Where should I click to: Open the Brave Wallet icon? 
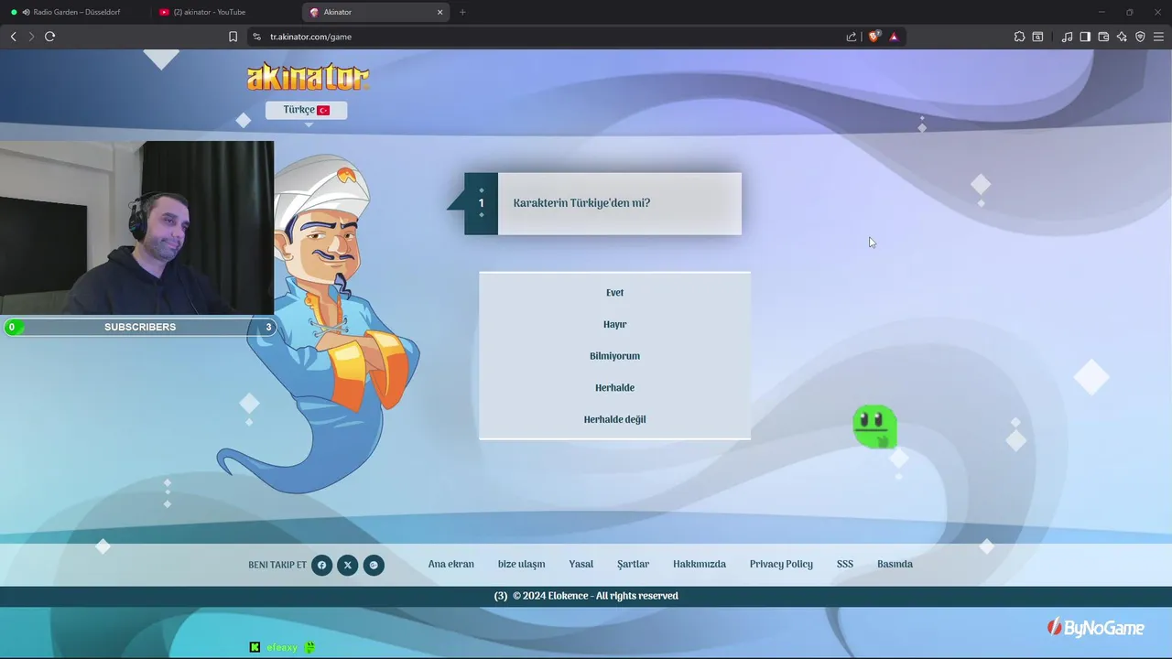pos(1103,37)
